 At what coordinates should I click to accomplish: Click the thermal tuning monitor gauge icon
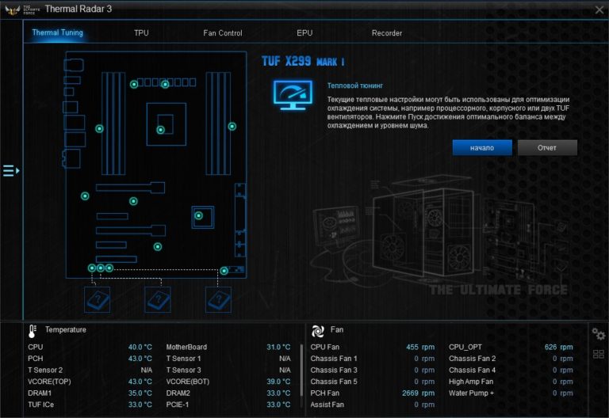tap(293, 95)
